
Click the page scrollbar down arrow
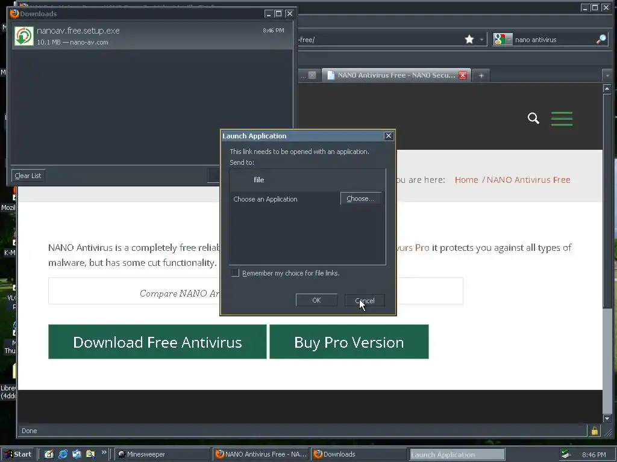[607, 419]
